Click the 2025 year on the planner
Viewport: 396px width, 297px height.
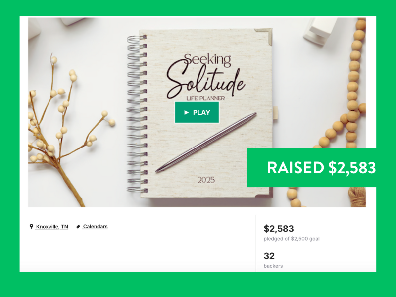pos(206,180)
